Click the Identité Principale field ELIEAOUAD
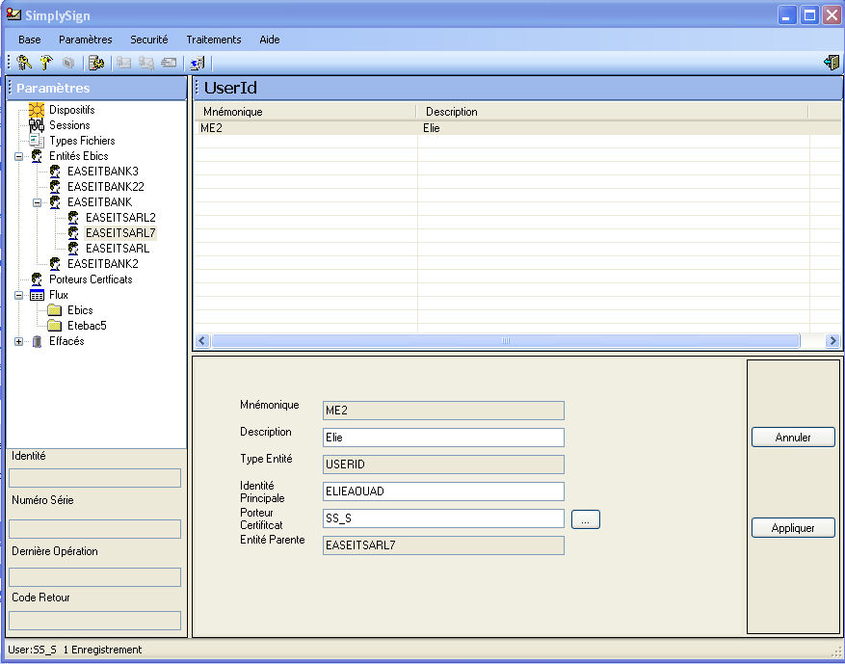 (443, 491)
